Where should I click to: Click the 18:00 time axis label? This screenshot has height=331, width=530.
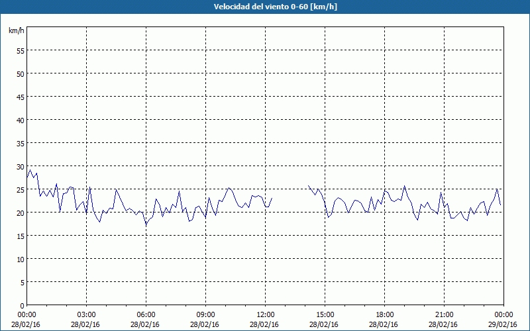click(x=385, y=315)
